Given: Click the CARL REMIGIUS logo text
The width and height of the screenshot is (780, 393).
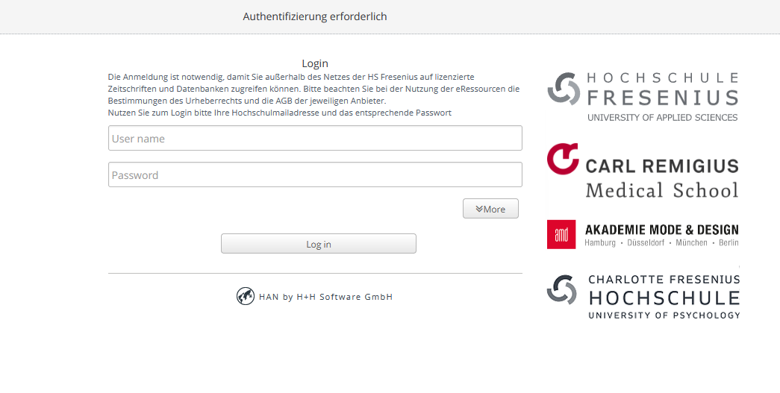Looking at the screenshot, I should (662, 166).
